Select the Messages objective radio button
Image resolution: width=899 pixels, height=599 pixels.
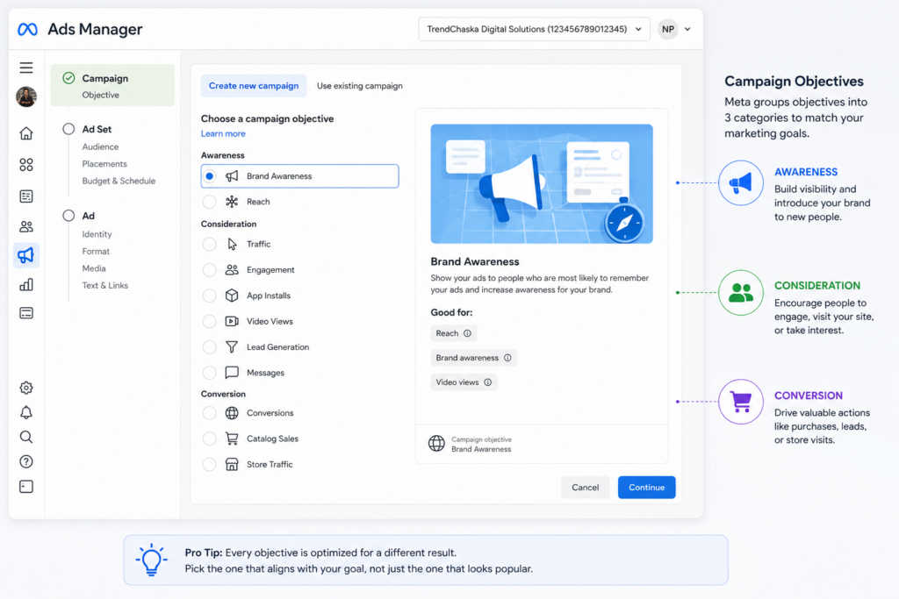pyautogui.click(x=210, y=373)
